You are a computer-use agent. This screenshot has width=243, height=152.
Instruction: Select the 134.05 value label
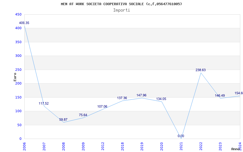(x=161, y=99)
